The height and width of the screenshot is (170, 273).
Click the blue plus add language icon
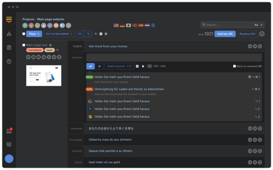click(153, 25)
